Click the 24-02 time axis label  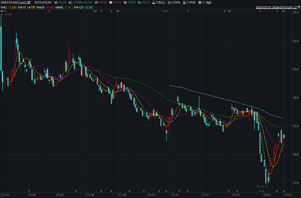tap(267, 195)
